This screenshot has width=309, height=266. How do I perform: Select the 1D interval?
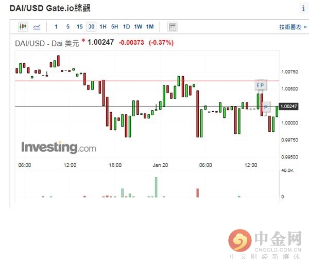126,27
